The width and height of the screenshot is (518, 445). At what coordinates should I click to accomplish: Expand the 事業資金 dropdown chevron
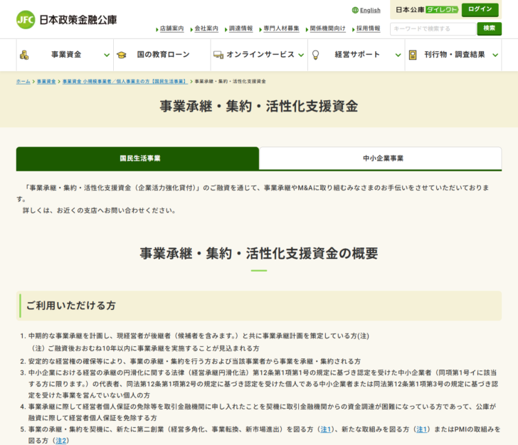coord(107,55)
